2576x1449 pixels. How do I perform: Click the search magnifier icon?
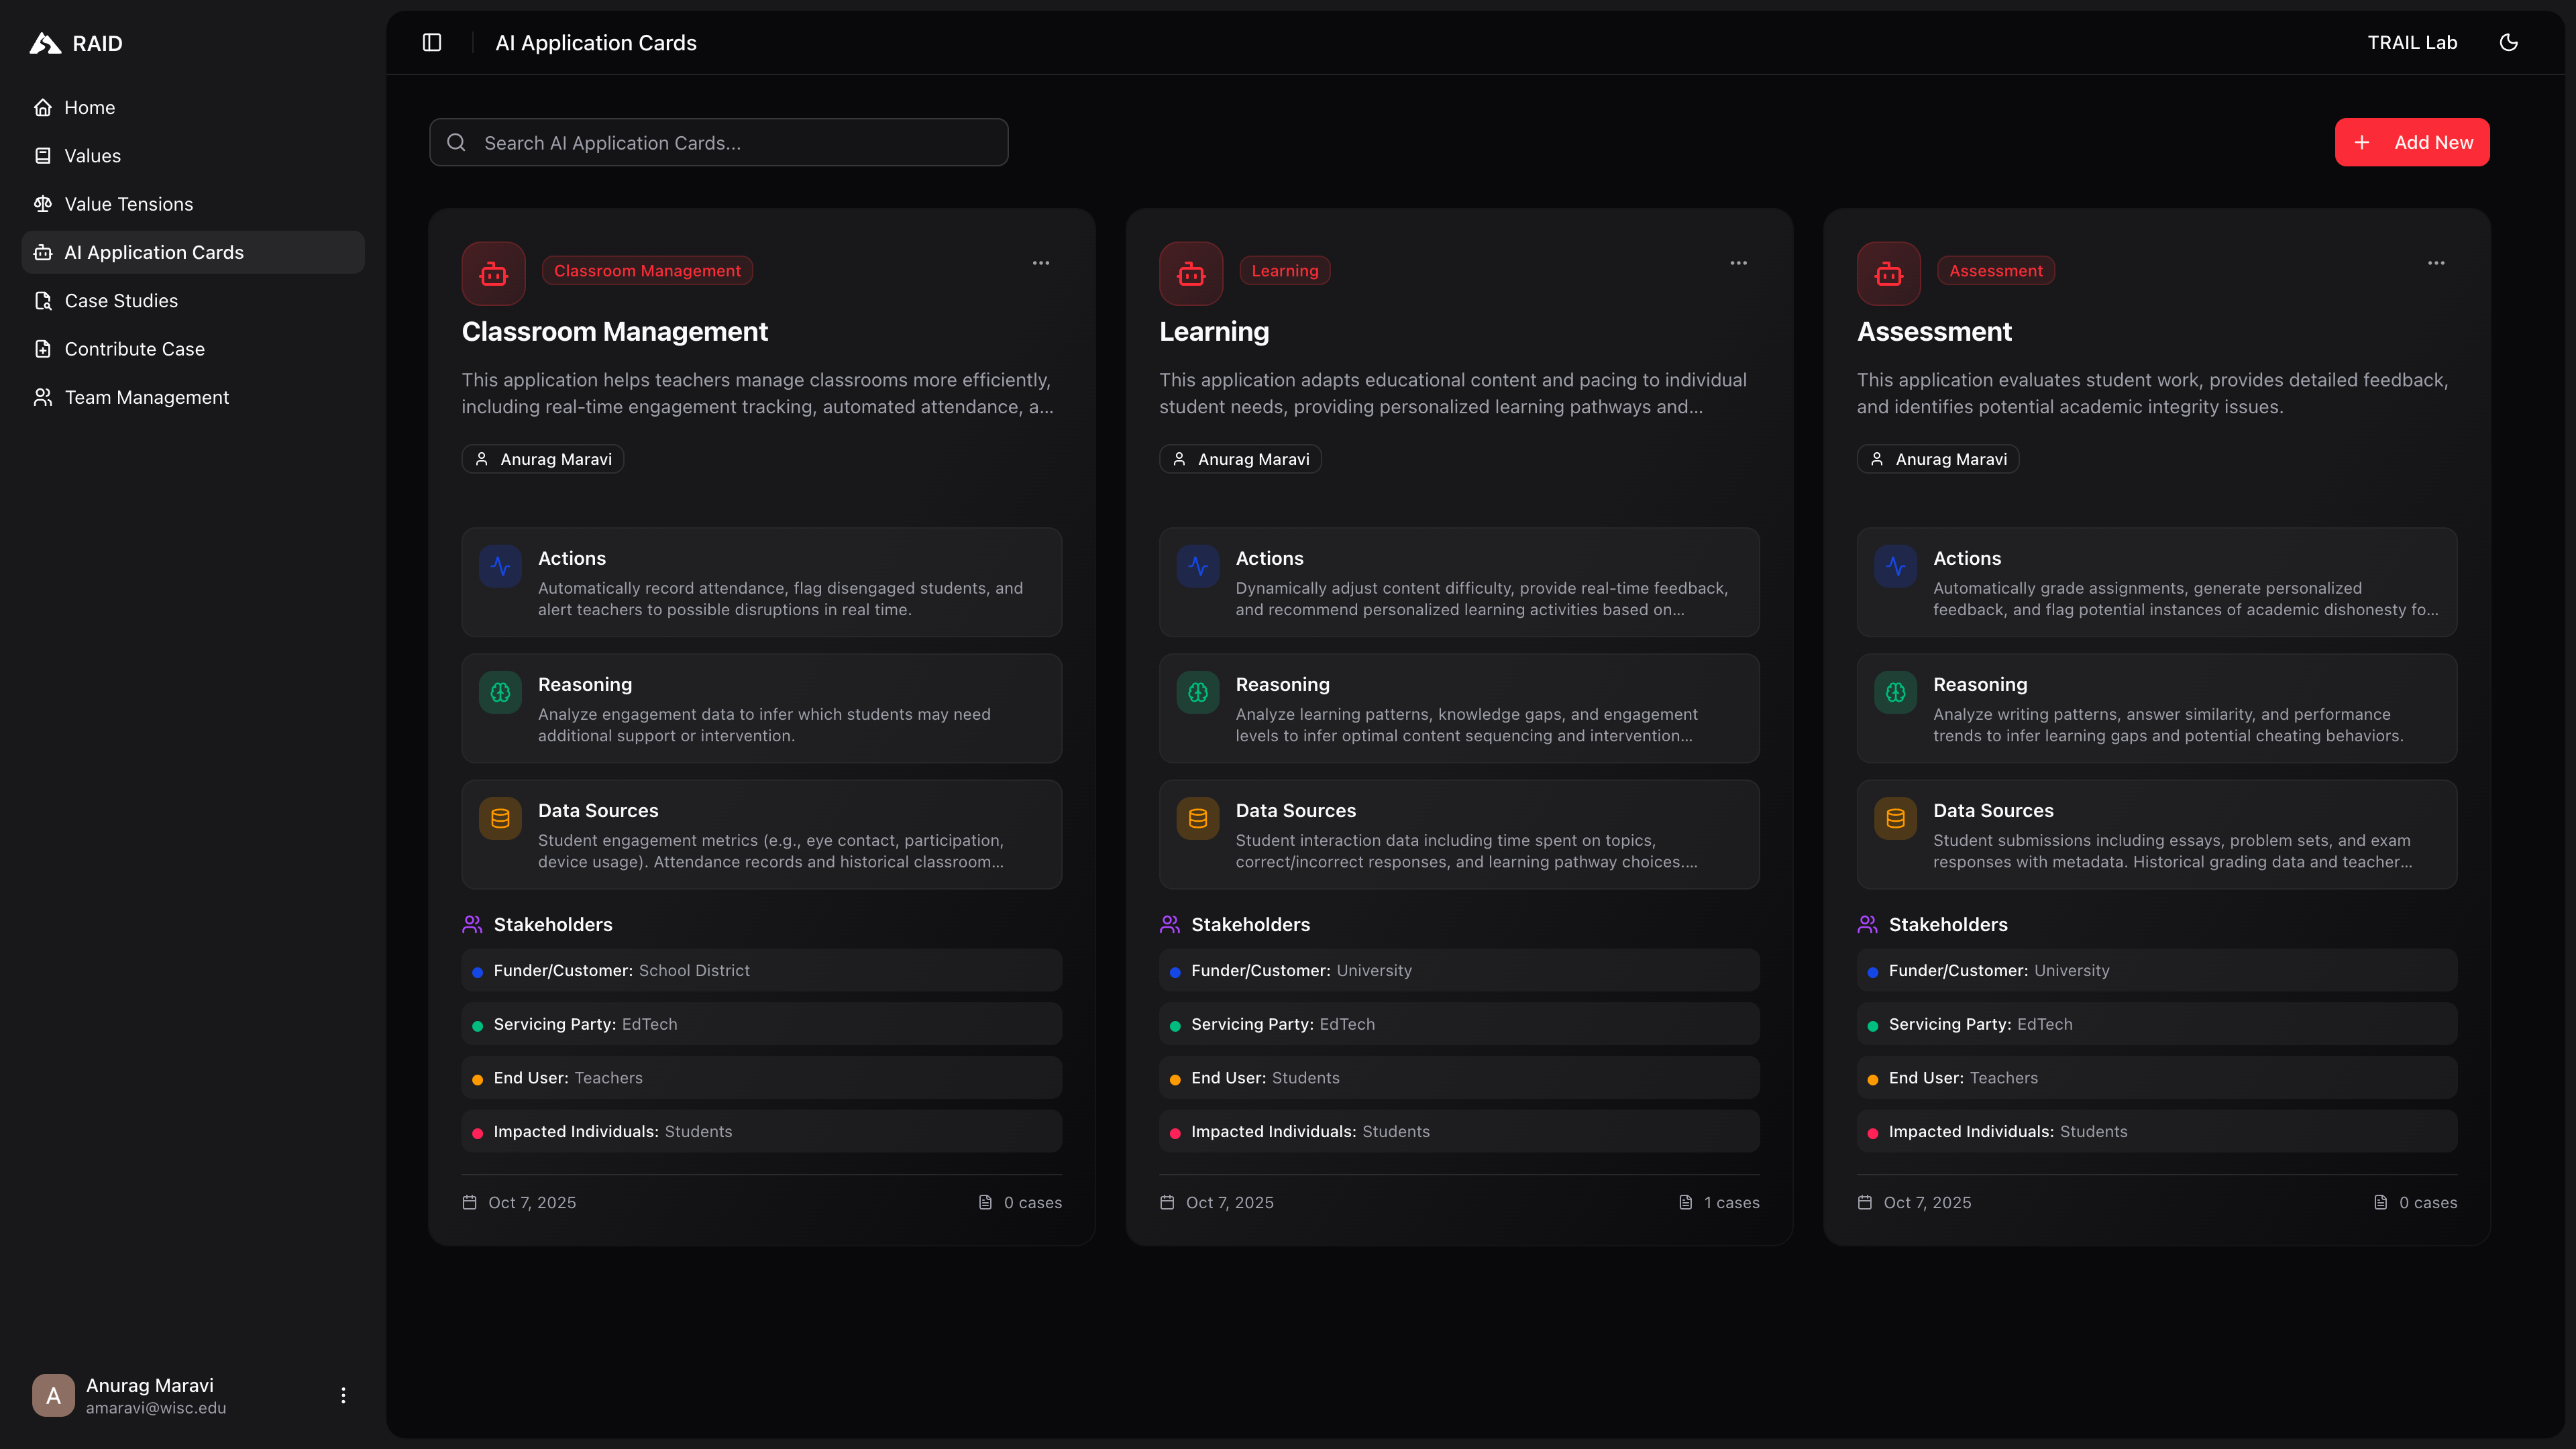pyautogui.click(x=456, y=142)
